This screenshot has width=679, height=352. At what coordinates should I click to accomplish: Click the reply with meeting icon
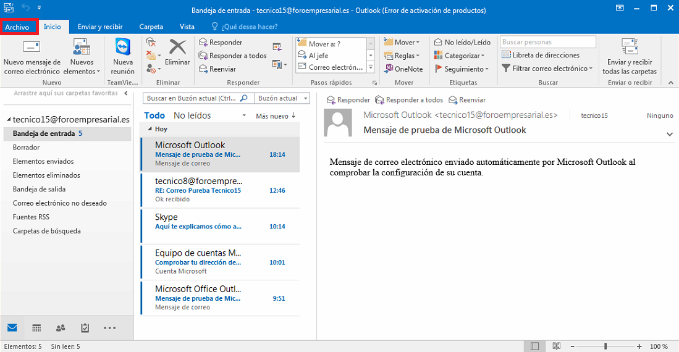(x=277, y=47)
